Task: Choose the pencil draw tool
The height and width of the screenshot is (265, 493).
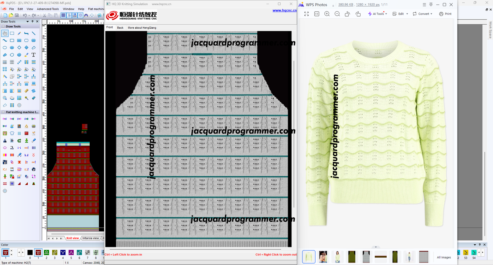Action: 19,33
